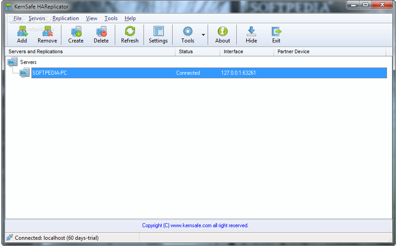Screen dimensions: 396x246
Task: Click the Servers root node icon
Action: (x=13, y=62)
